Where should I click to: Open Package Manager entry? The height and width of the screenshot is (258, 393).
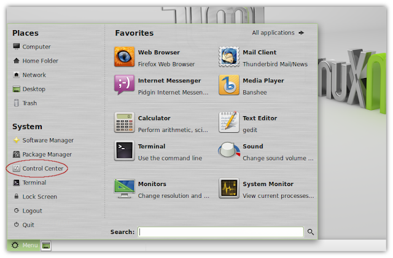coord(47,154)
